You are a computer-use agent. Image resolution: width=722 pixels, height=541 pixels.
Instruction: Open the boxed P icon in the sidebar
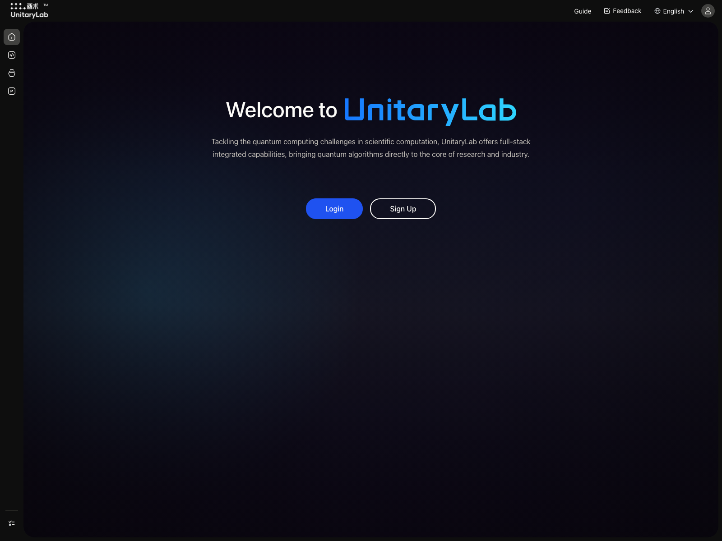(x=12, y=91)
